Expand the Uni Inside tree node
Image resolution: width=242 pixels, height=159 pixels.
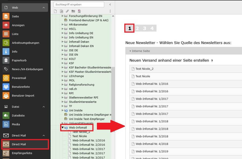click(x=62, y=110)
